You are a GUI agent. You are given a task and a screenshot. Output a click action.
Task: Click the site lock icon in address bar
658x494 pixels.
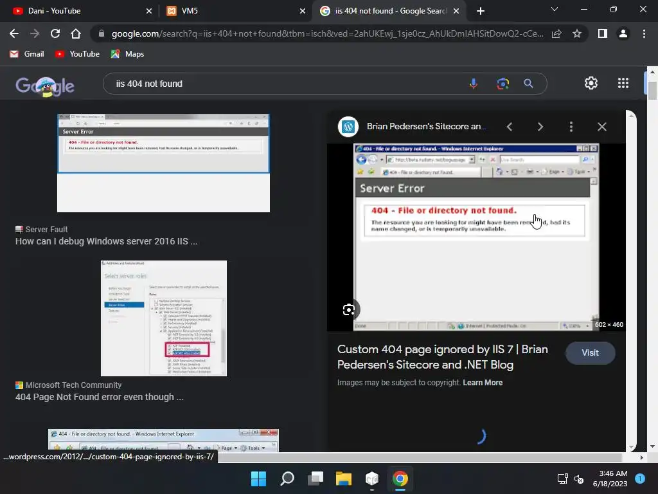coord(101,33)
